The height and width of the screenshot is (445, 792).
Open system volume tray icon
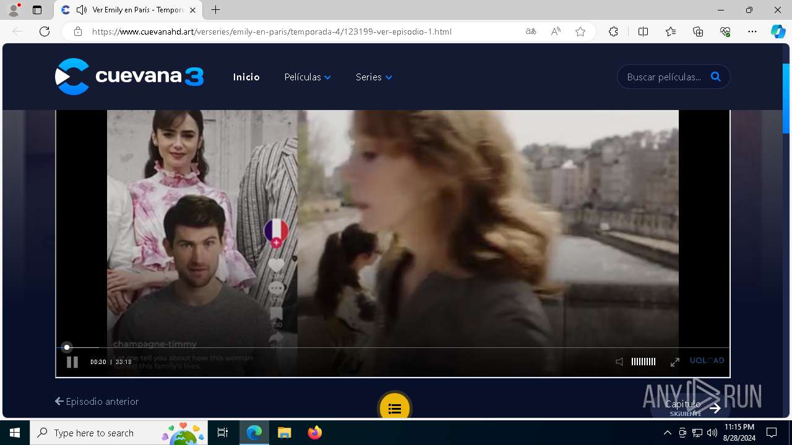(712, 433)
